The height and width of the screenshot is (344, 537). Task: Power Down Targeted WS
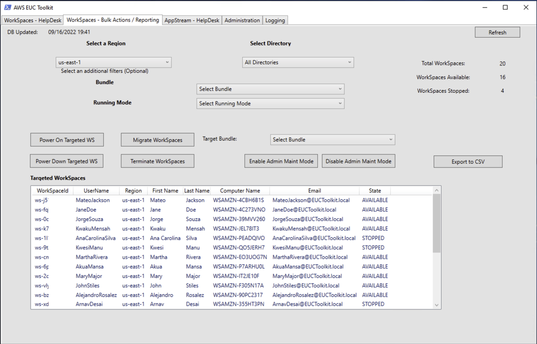[x=66, y=161]
